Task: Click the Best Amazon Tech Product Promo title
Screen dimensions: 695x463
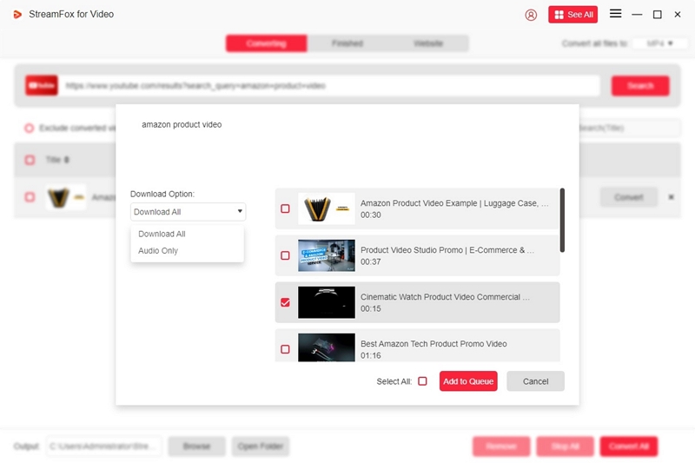Action: pos(434,344)
